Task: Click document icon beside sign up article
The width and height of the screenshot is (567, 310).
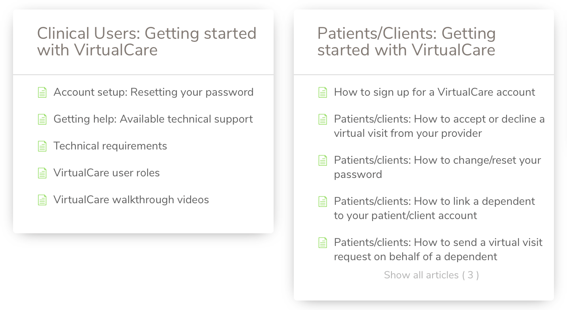Action: coord(323,93)
